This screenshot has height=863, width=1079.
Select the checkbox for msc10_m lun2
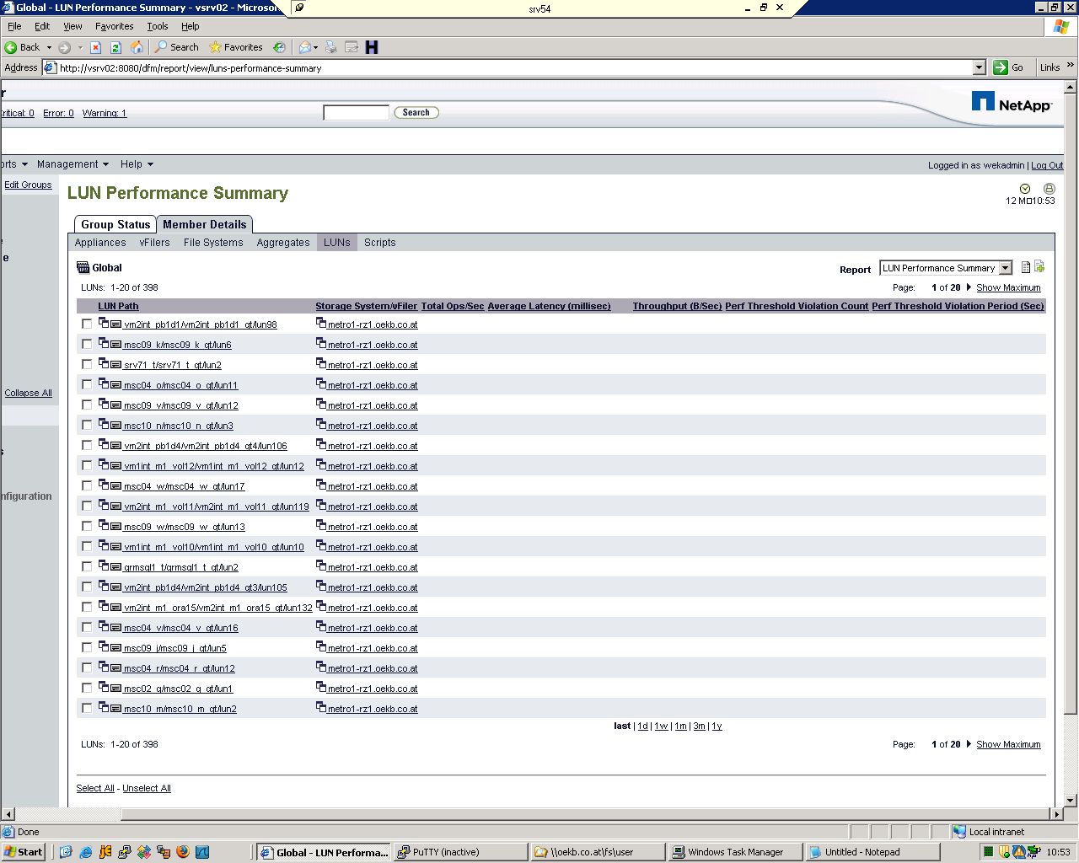(x=87, y=709)
